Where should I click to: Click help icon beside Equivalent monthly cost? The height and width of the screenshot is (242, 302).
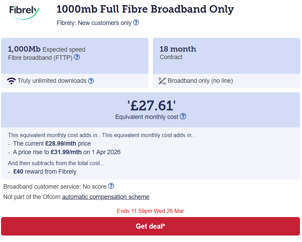coord(183,116)
